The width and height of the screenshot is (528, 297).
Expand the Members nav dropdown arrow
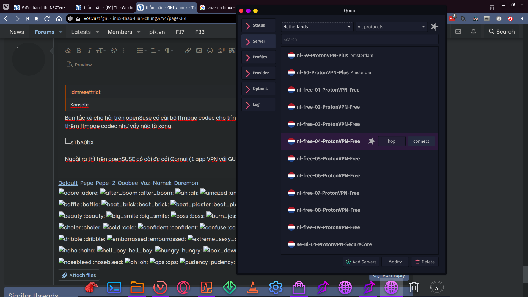pos(139,32)
